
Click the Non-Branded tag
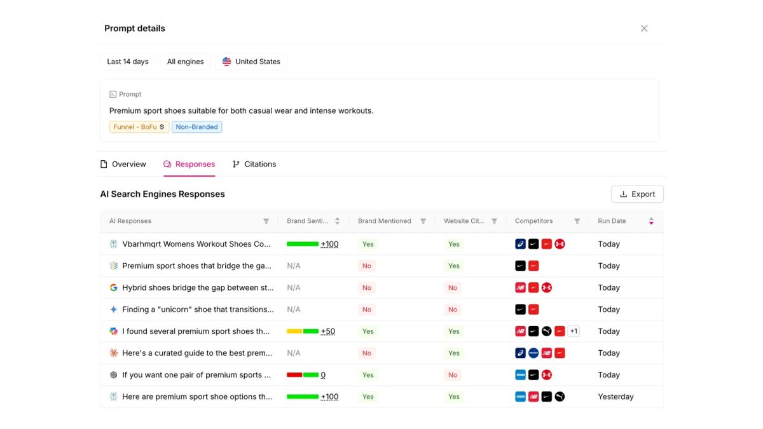point(196,127)
